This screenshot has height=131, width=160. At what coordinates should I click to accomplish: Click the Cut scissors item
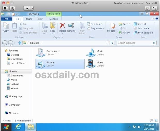(x=23, y=24)
